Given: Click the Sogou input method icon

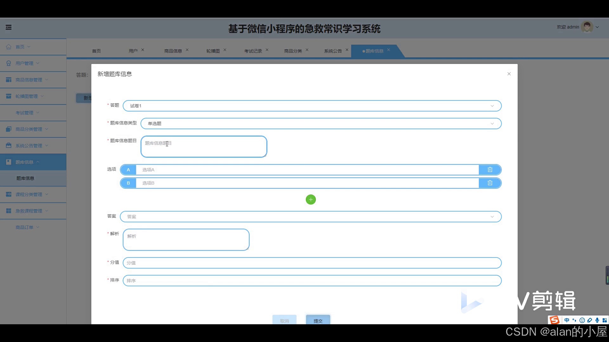Looking at the screenshot, I should 554,320.
